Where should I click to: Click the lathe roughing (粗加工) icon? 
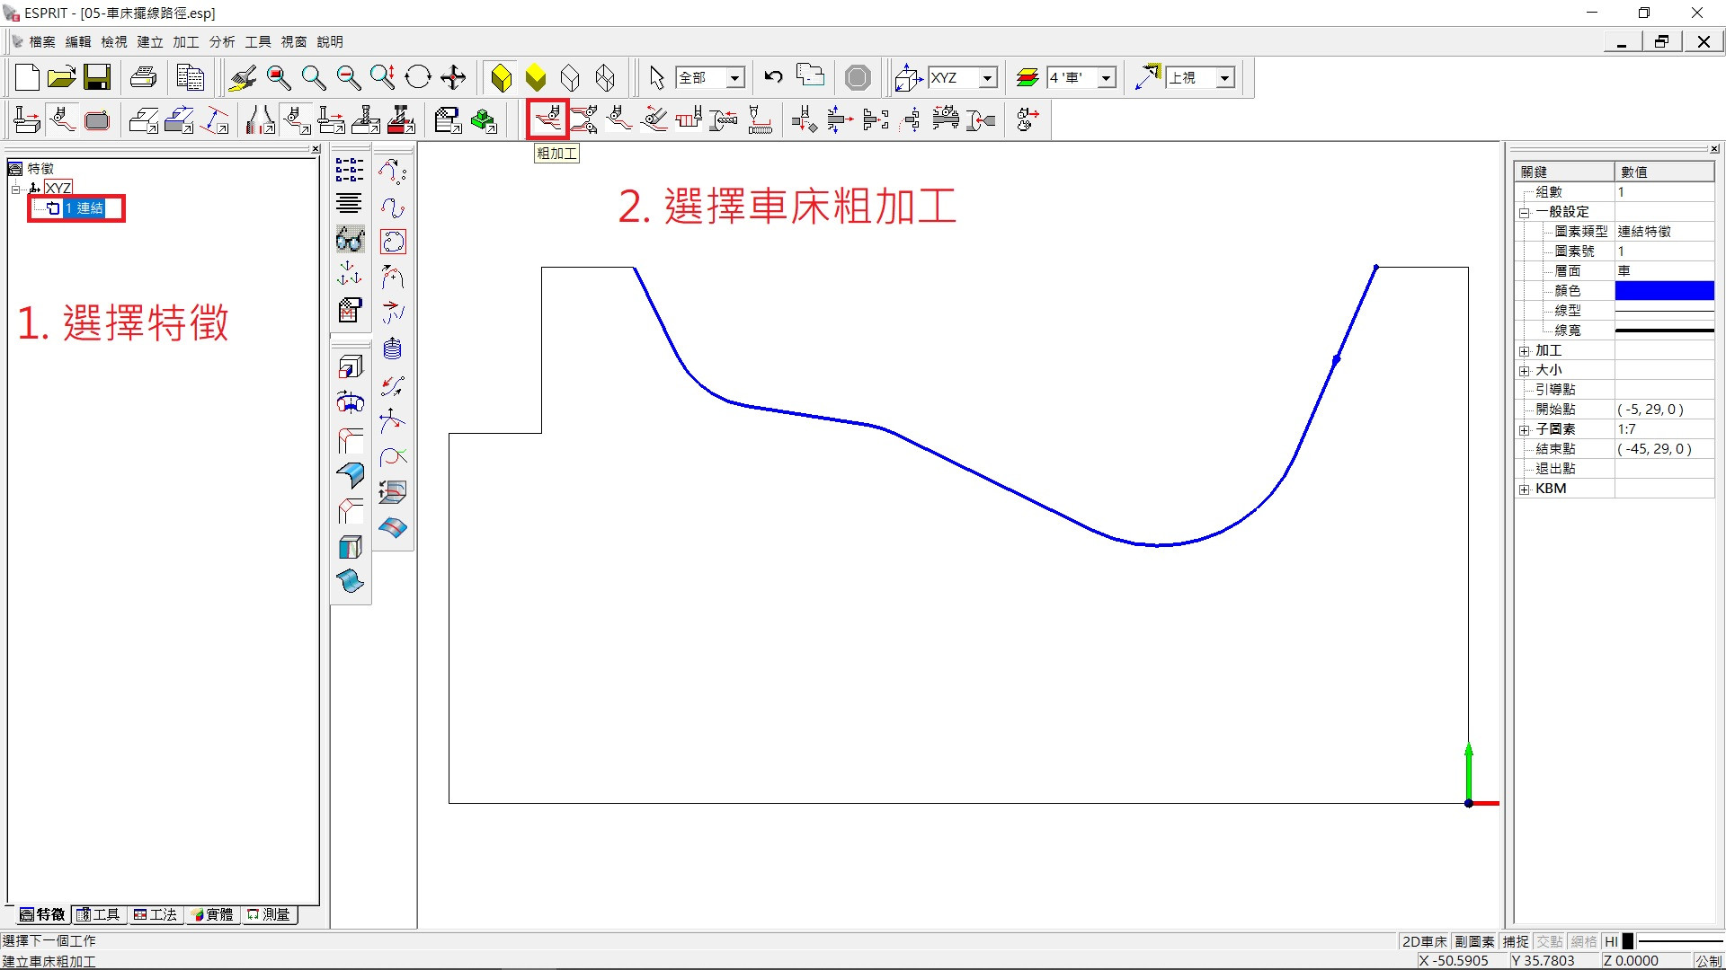tap(547, 119)
